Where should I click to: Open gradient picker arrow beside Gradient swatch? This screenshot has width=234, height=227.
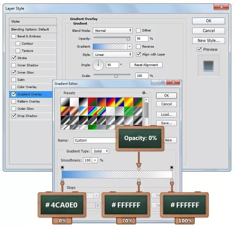(129, 46)
